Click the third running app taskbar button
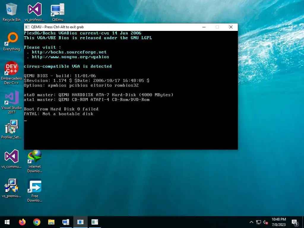 point(95,222)
